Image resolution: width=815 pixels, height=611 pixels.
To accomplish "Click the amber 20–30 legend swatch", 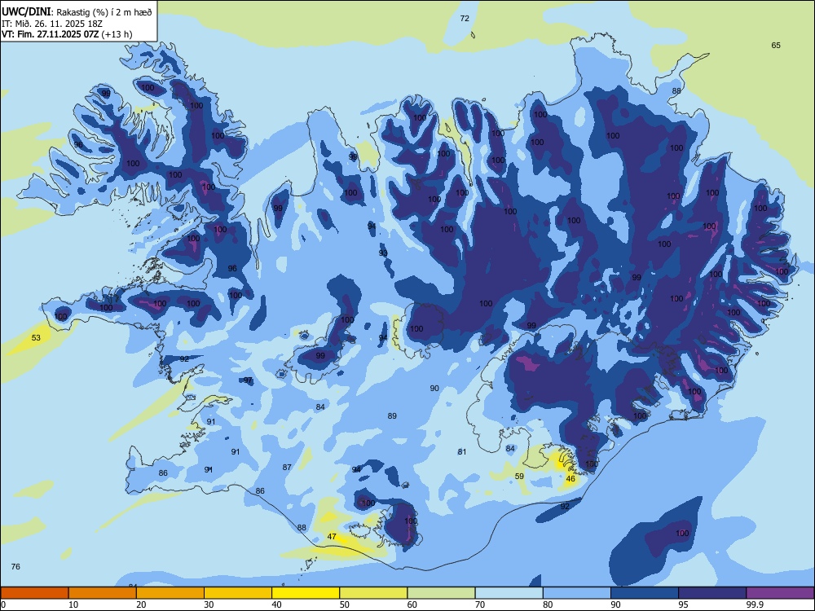I will pyautogui.click(x=170, y=593).
